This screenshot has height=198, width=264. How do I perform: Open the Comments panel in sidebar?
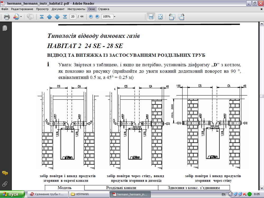click(4, 173)
